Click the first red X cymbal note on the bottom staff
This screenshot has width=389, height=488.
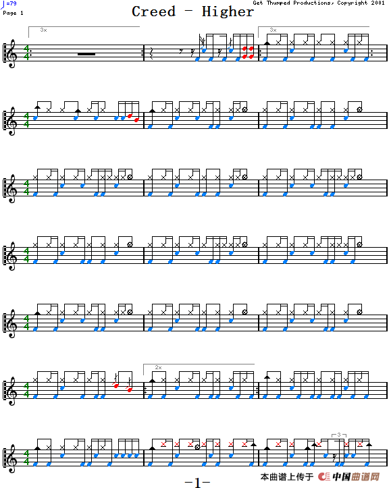click(x=163, y=444)
